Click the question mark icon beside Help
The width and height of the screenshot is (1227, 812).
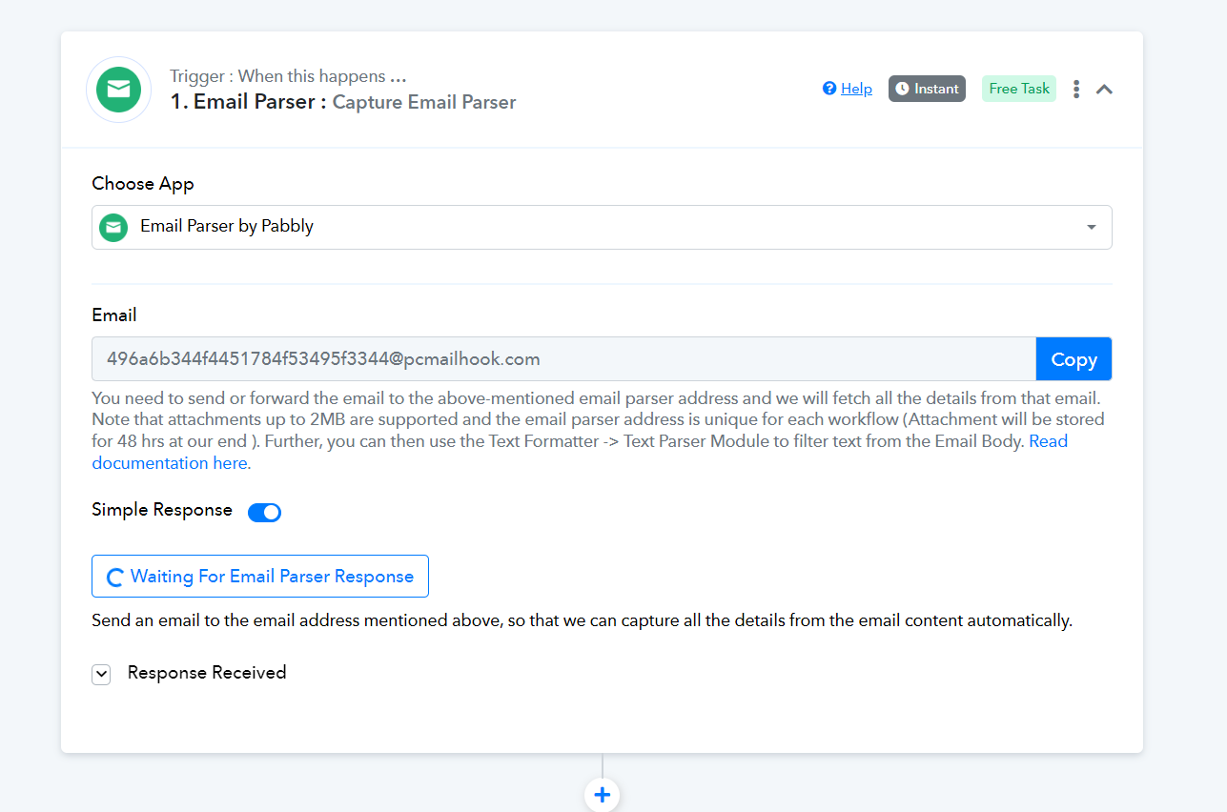pyautogui.click(x=829, y=89)
